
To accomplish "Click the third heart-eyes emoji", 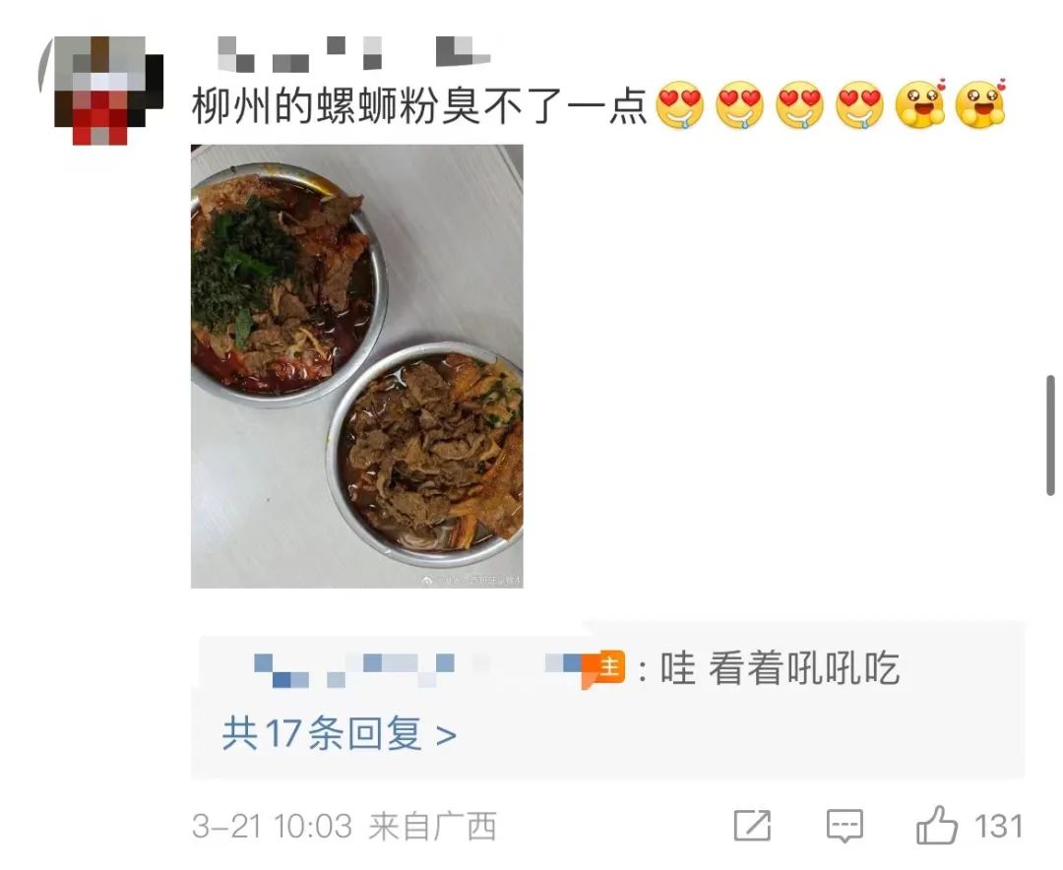I will pyautogui.click(x=800, y=106).
